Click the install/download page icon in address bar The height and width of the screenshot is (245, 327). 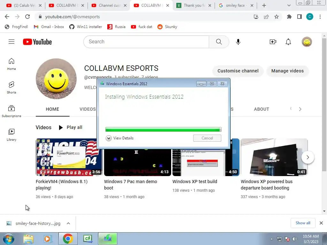coord(256,17)
